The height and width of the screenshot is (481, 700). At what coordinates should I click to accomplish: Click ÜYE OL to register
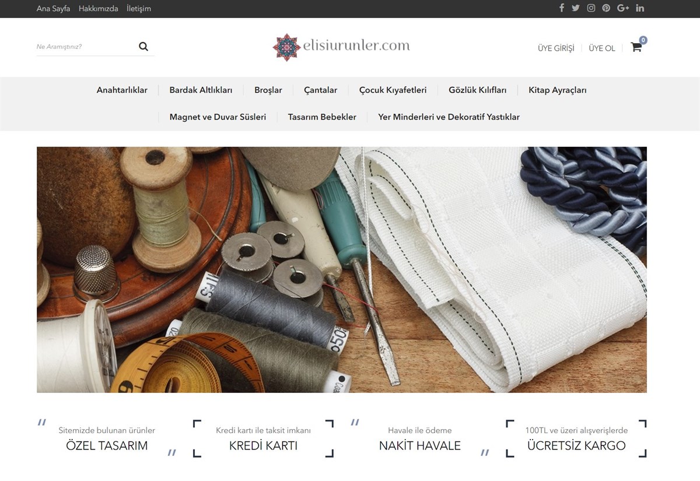[602, 48]
